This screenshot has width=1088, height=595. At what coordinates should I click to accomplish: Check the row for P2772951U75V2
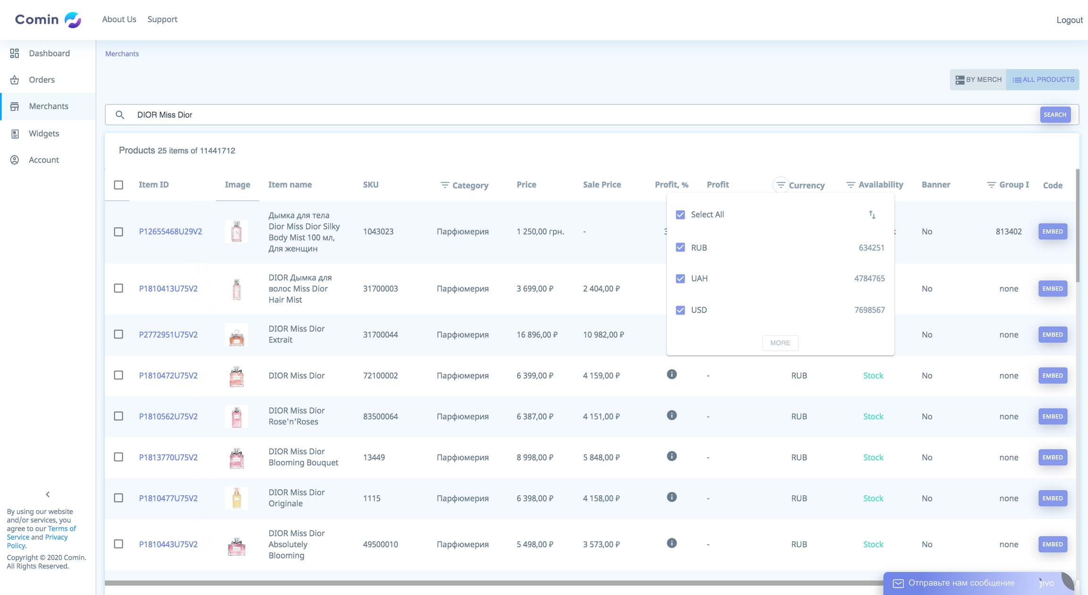click(x=119, y=334)
